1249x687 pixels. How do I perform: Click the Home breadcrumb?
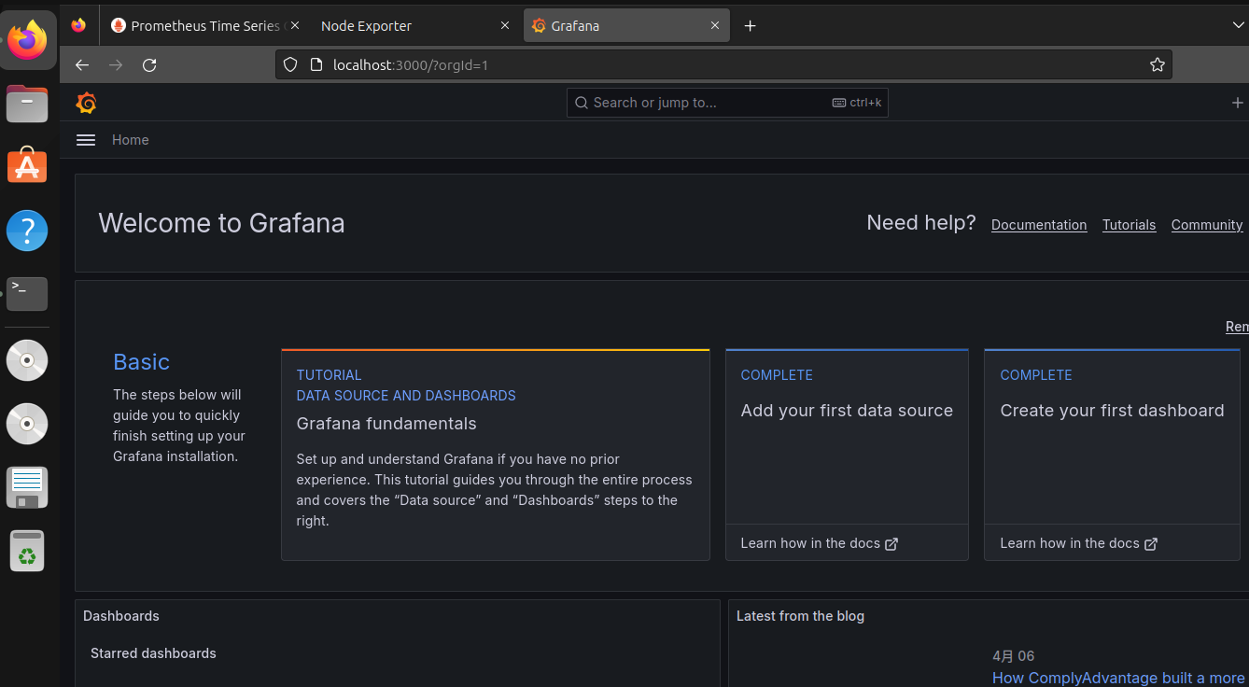point(130,140)
